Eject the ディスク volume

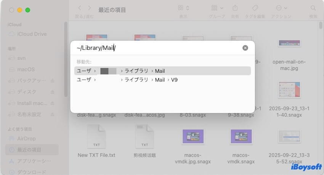52,92
